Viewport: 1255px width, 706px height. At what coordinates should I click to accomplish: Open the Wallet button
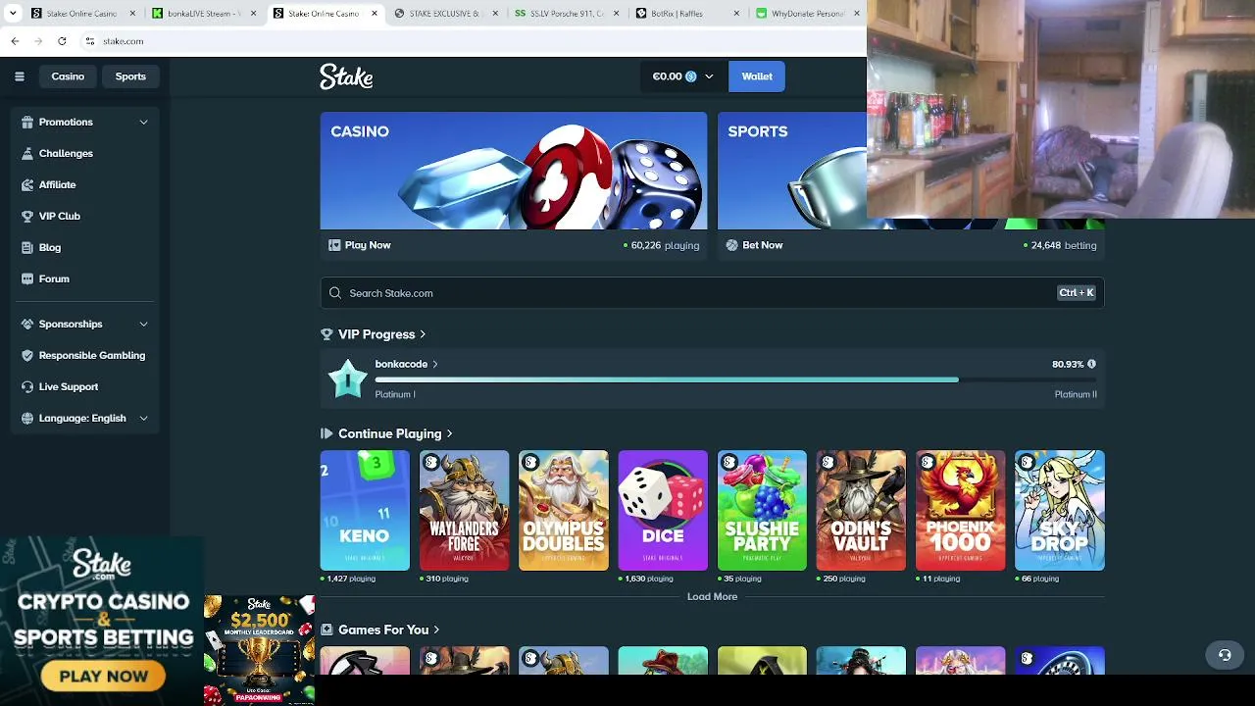[x=757, y=76]
